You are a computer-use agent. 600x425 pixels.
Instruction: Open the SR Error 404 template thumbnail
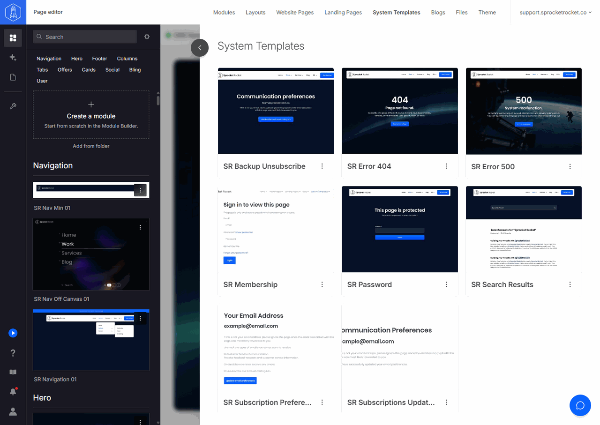point(400,111)
